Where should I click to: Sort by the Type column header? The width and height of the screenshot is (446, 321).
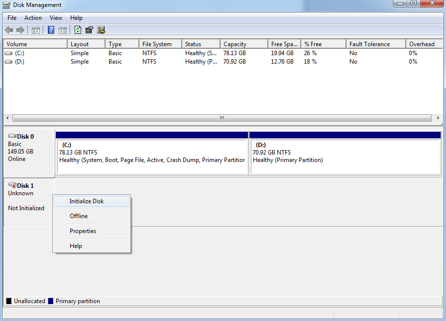[122, 44]
